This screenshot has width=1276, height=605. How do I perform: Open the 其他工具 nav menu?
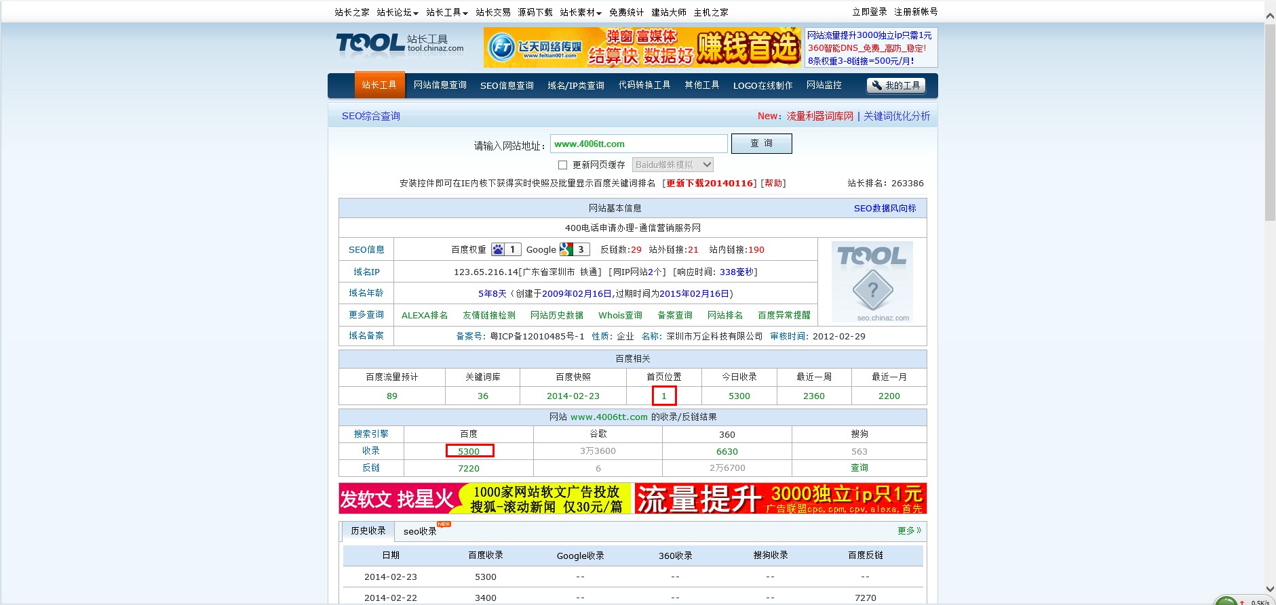702,85
